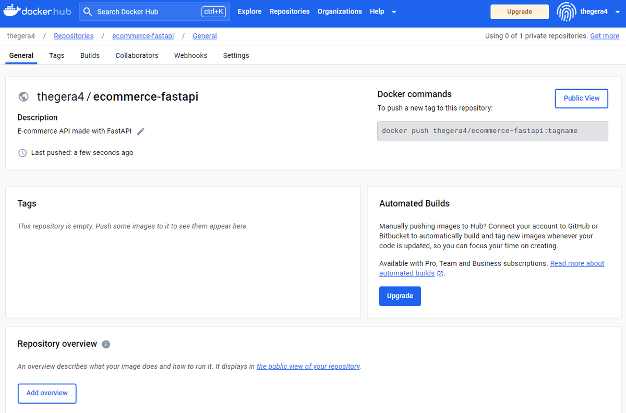Image resolution: width=626 pixels, height=413 pixels.
Task: Click the blue Upgrade button under Automated Builds
Action: [x=400, y=296]
